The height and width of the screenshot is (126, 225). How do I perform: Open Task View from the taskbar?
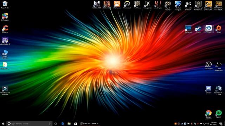[x=56, y=124]
